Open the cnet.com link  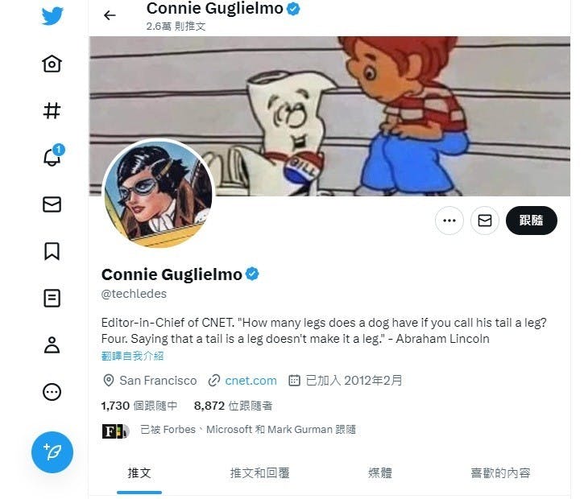pyautogui.click(x=251, y=381)
